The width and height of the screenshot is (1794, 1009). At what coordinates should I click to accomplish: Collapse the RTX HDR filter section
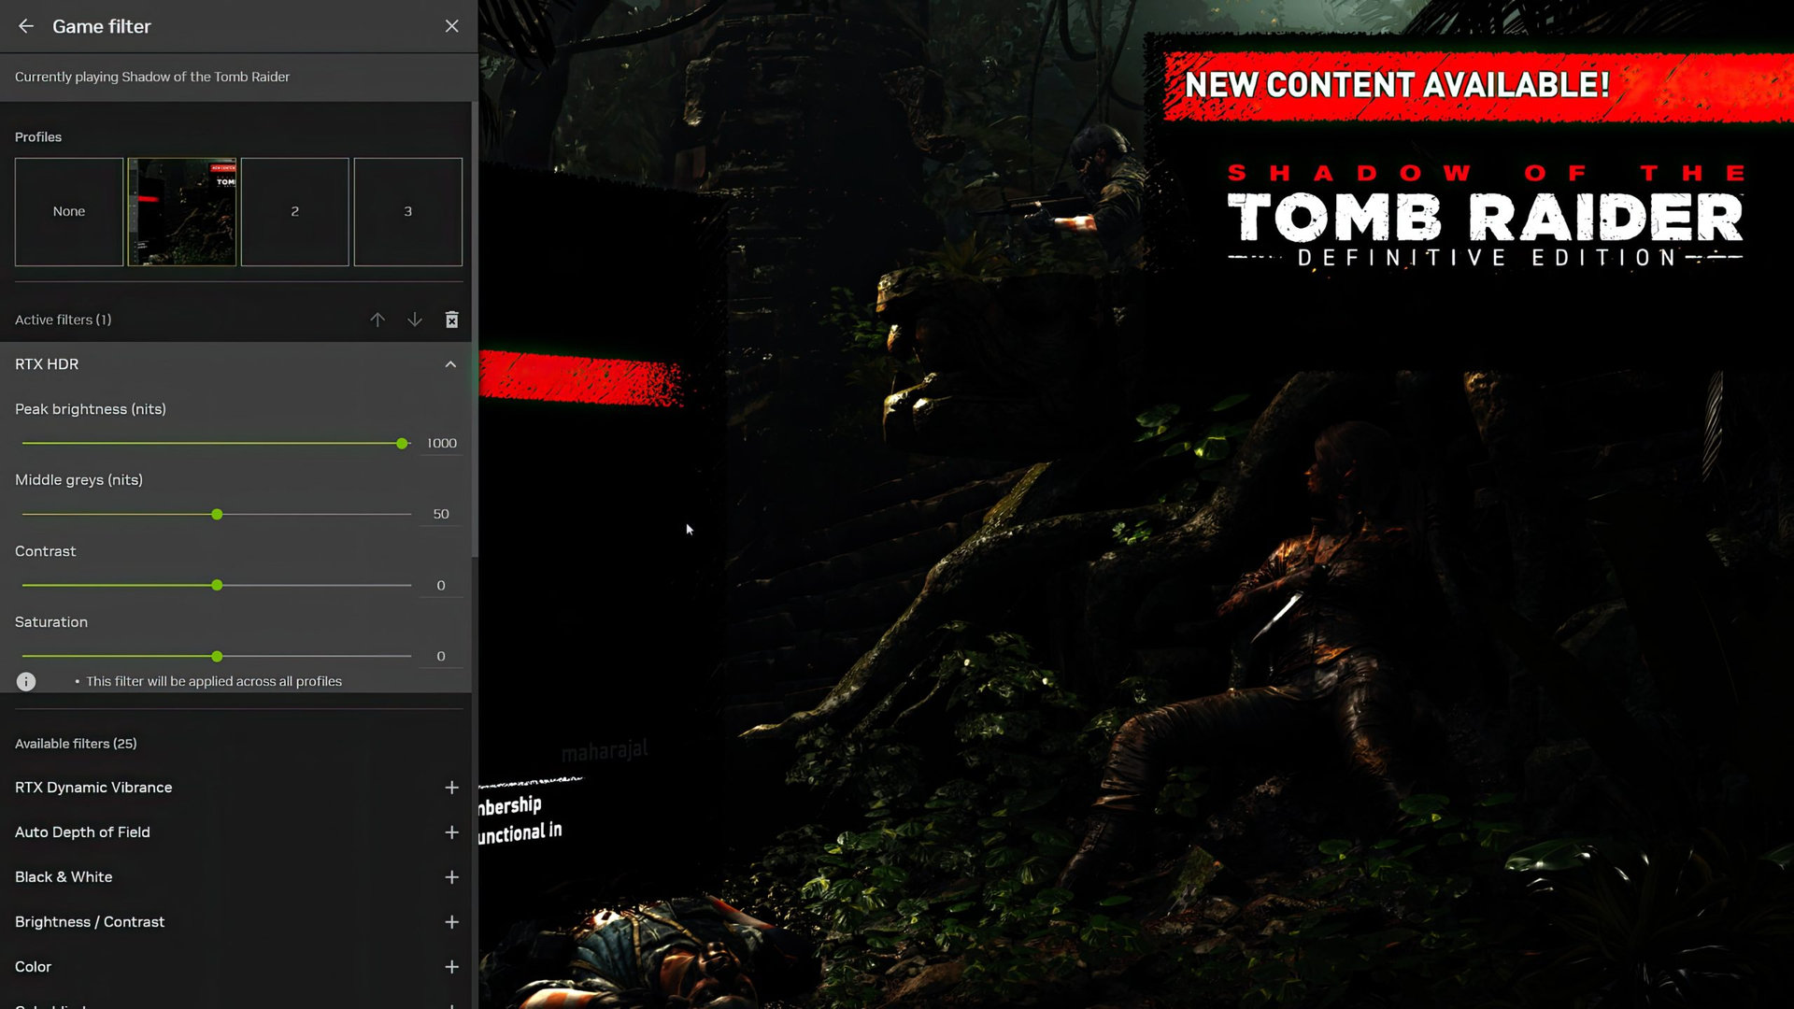click(x=450, y=364)
